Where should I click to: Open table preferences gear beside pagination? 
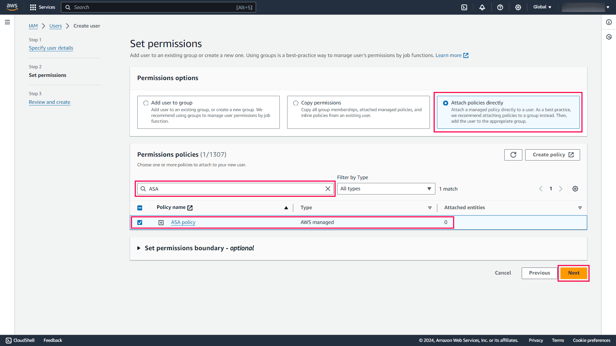(575, 189)
